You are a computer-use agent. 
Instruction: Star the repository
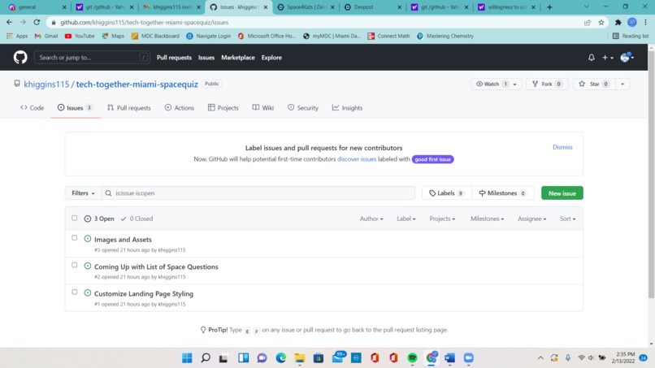(x=594, y=84)
